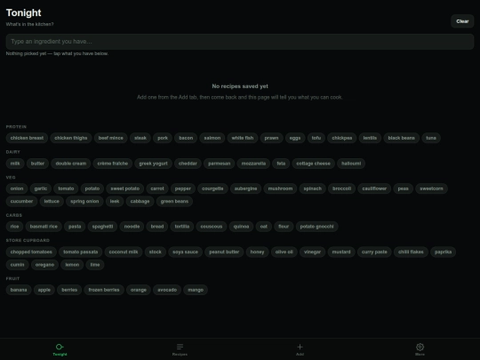Select the prawn chip

click(x=271, y=138)
